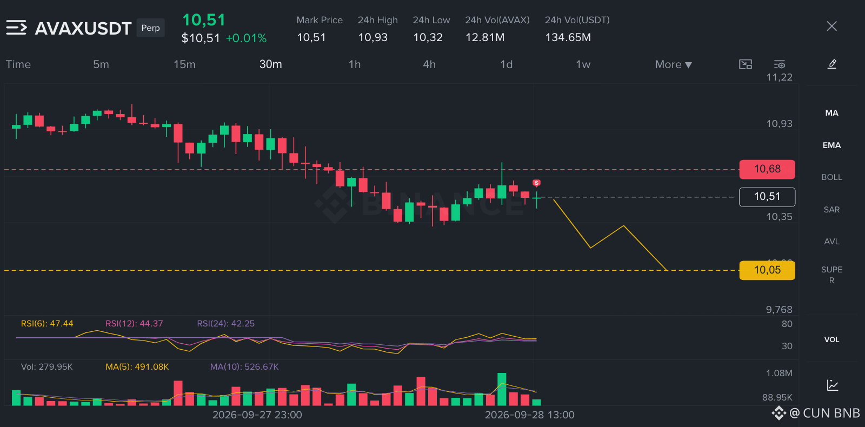The image size is (865, 427).
Task: Select the 30m timeframe tab
Action: (271, 64)
